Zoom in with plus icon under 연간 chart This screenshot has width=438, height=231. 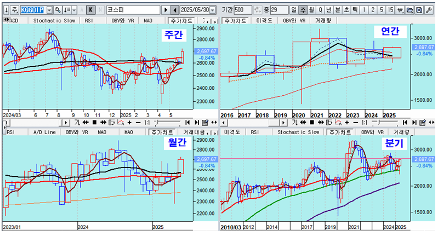click(347, 123)
